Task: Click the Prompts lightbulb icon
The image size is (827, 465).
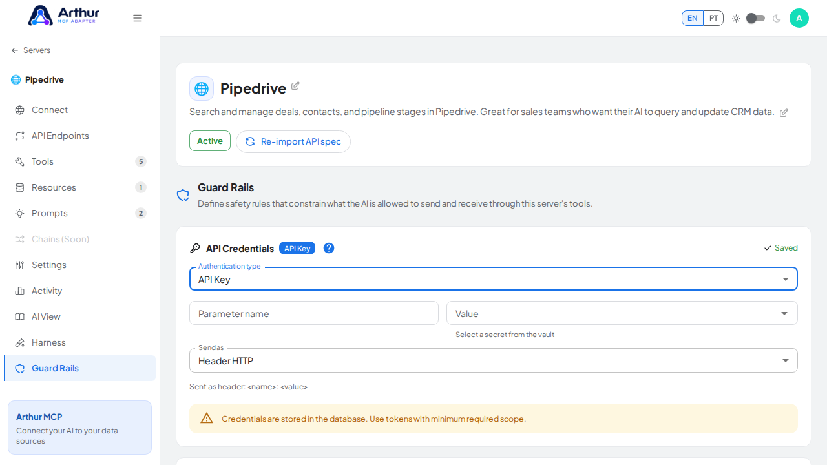Action: (x=20, y=213)
